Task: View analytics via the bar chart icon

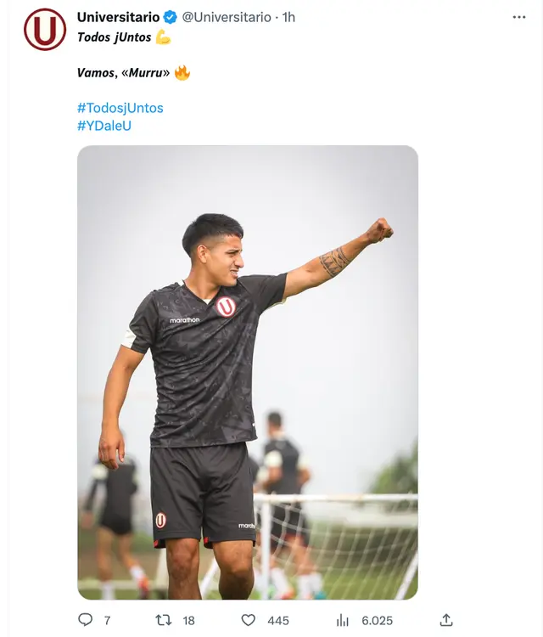Action: tap(343, 620)
